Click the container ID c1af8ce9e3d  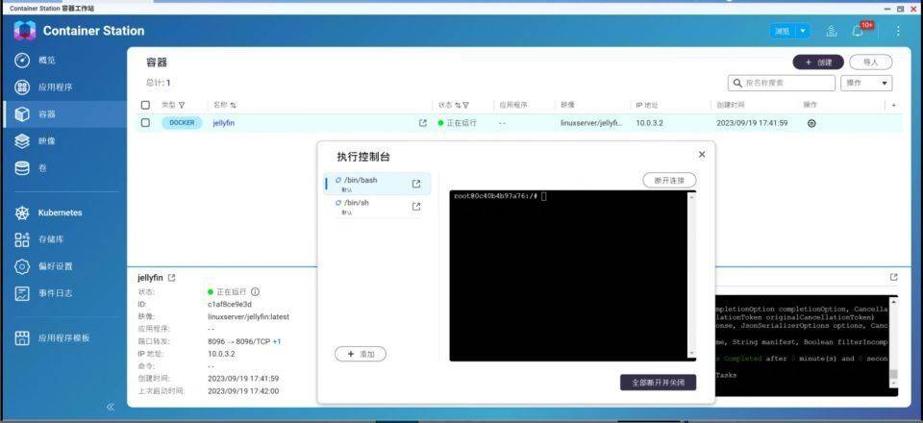pyautogui.click(x=230, y=304)
